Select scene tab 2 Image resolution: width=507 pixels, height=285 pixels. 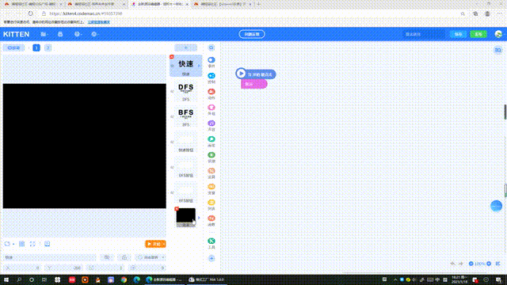48,47
